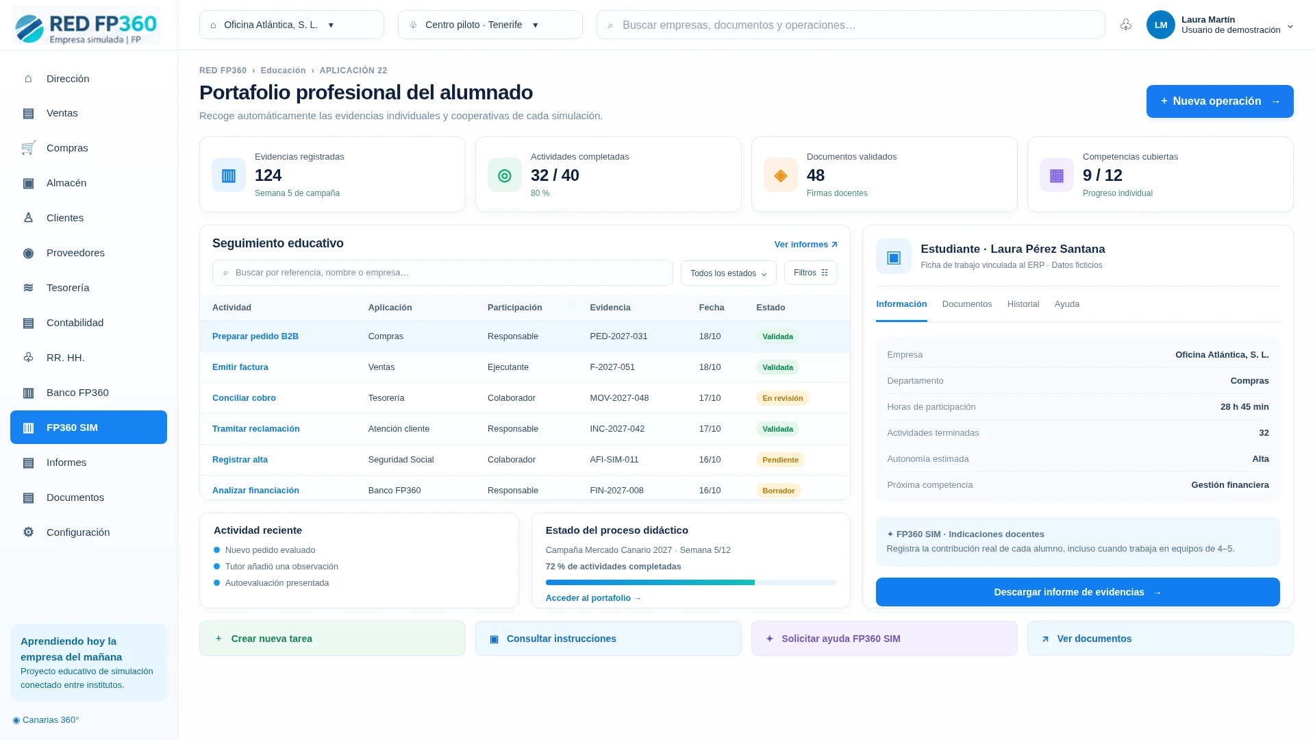
Task: Click the Evidencias registradas card icon
Action: (x=229, y=175)
